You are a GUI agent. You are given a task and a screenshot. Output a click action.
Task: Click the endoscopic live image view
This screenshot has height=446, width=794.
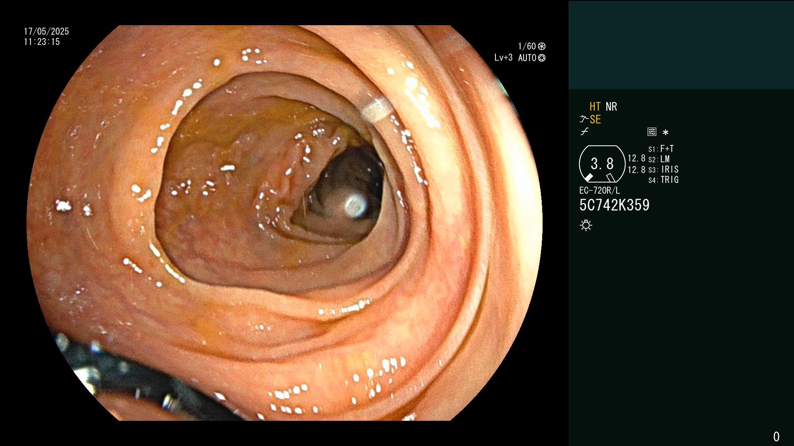[285, 223]
